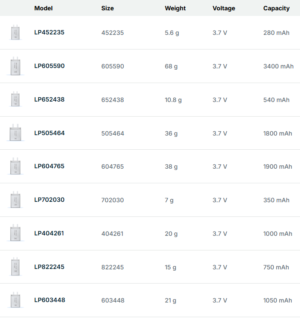The image size is (300, 318).
Task: Click the LP452235 battery thumbnail image
Action: 16,33
